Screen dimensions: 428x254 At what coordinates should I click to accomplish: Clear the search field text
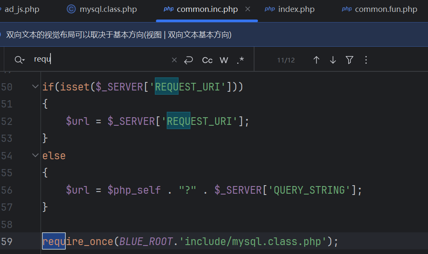pyautogui.click(x=174, y=60)
